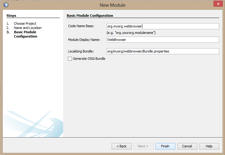Go back with the < Back button

121,146
